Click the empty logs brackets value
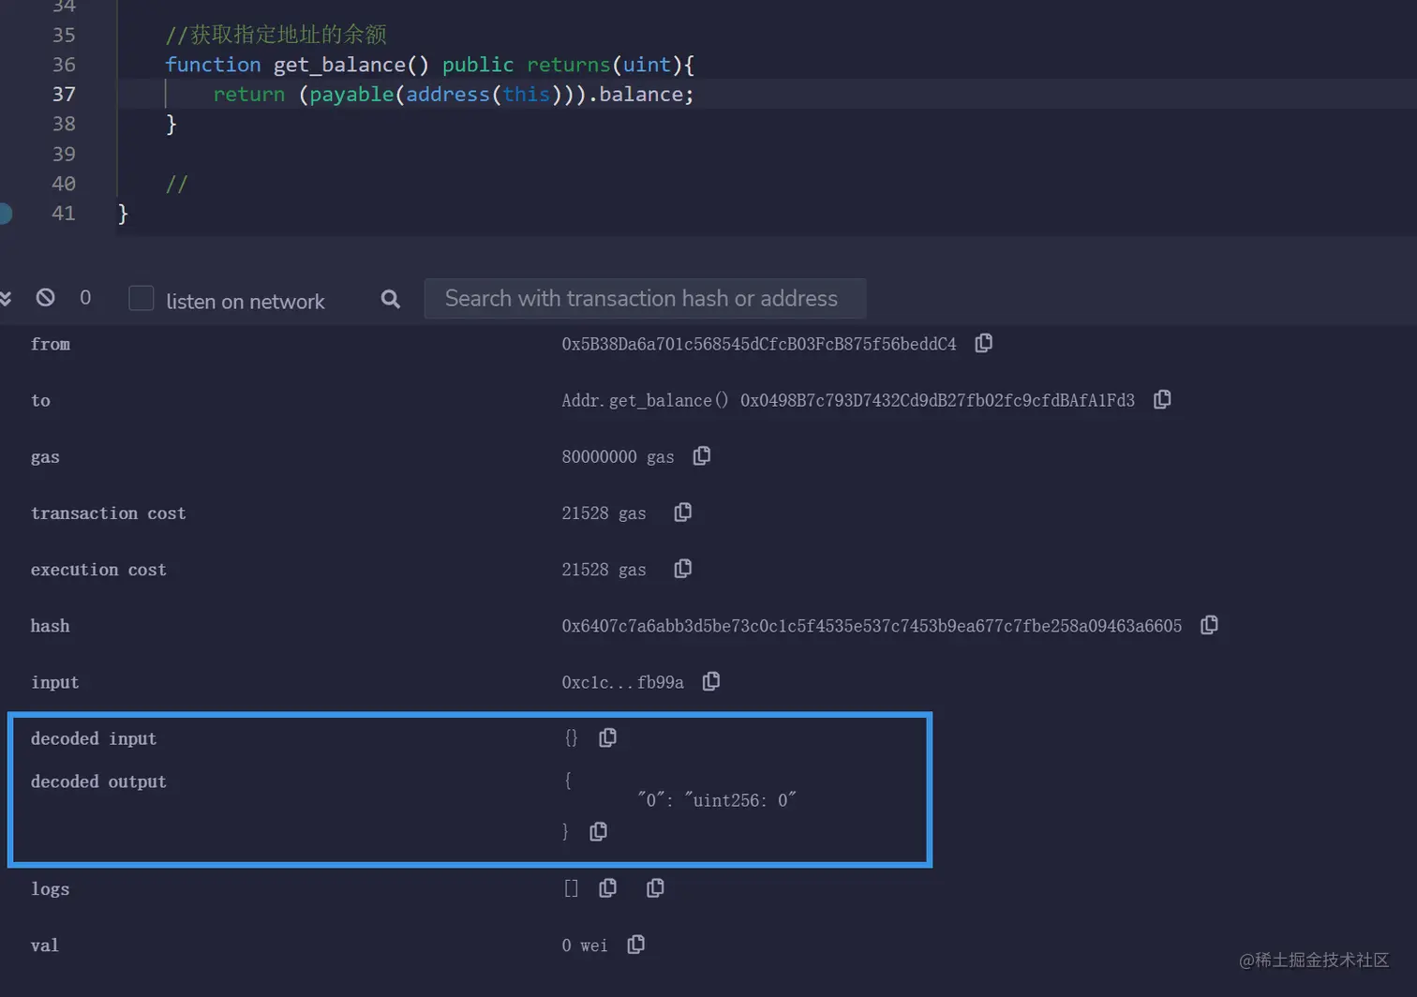 coord(571,888)
